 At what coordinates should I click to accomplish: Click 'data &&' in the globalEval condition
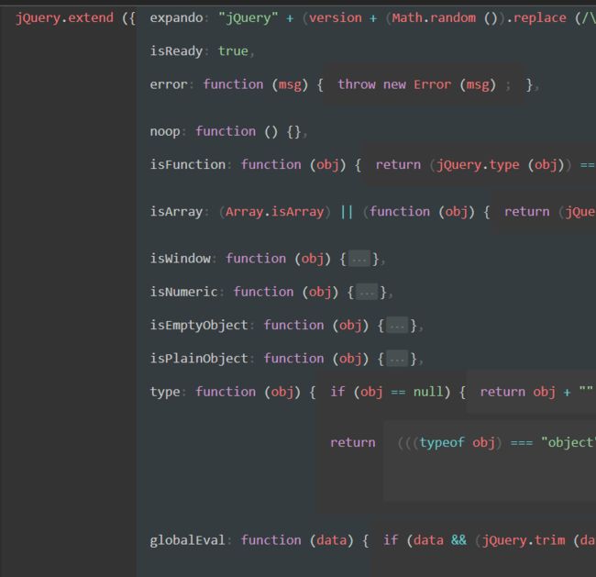pos(440,540)
